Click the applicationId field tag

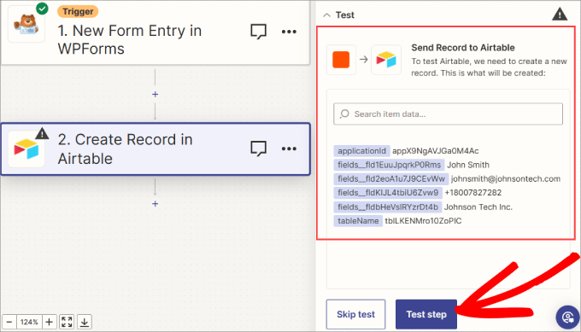point(361,151)
